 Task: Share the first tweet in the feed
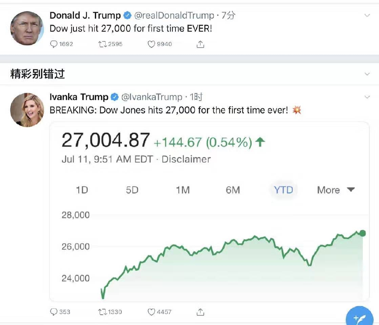[201, 44]
